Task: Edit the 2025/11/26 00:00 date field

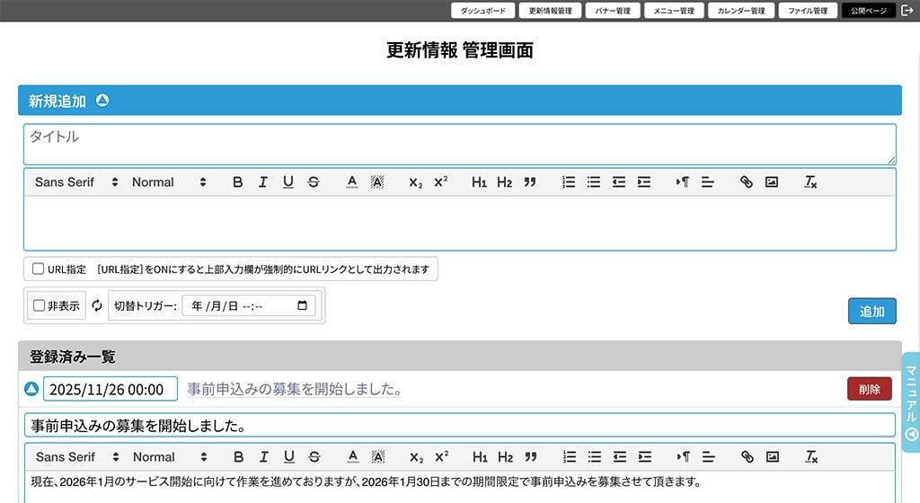Action: 111,389
